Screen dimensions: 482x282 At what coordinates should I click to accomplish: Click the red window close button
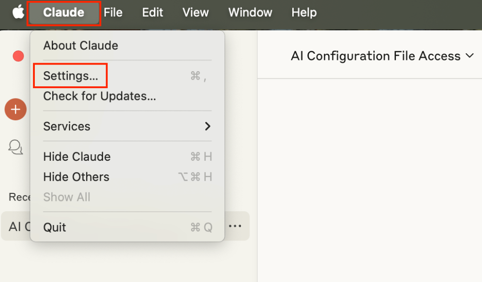pos(18,56)
